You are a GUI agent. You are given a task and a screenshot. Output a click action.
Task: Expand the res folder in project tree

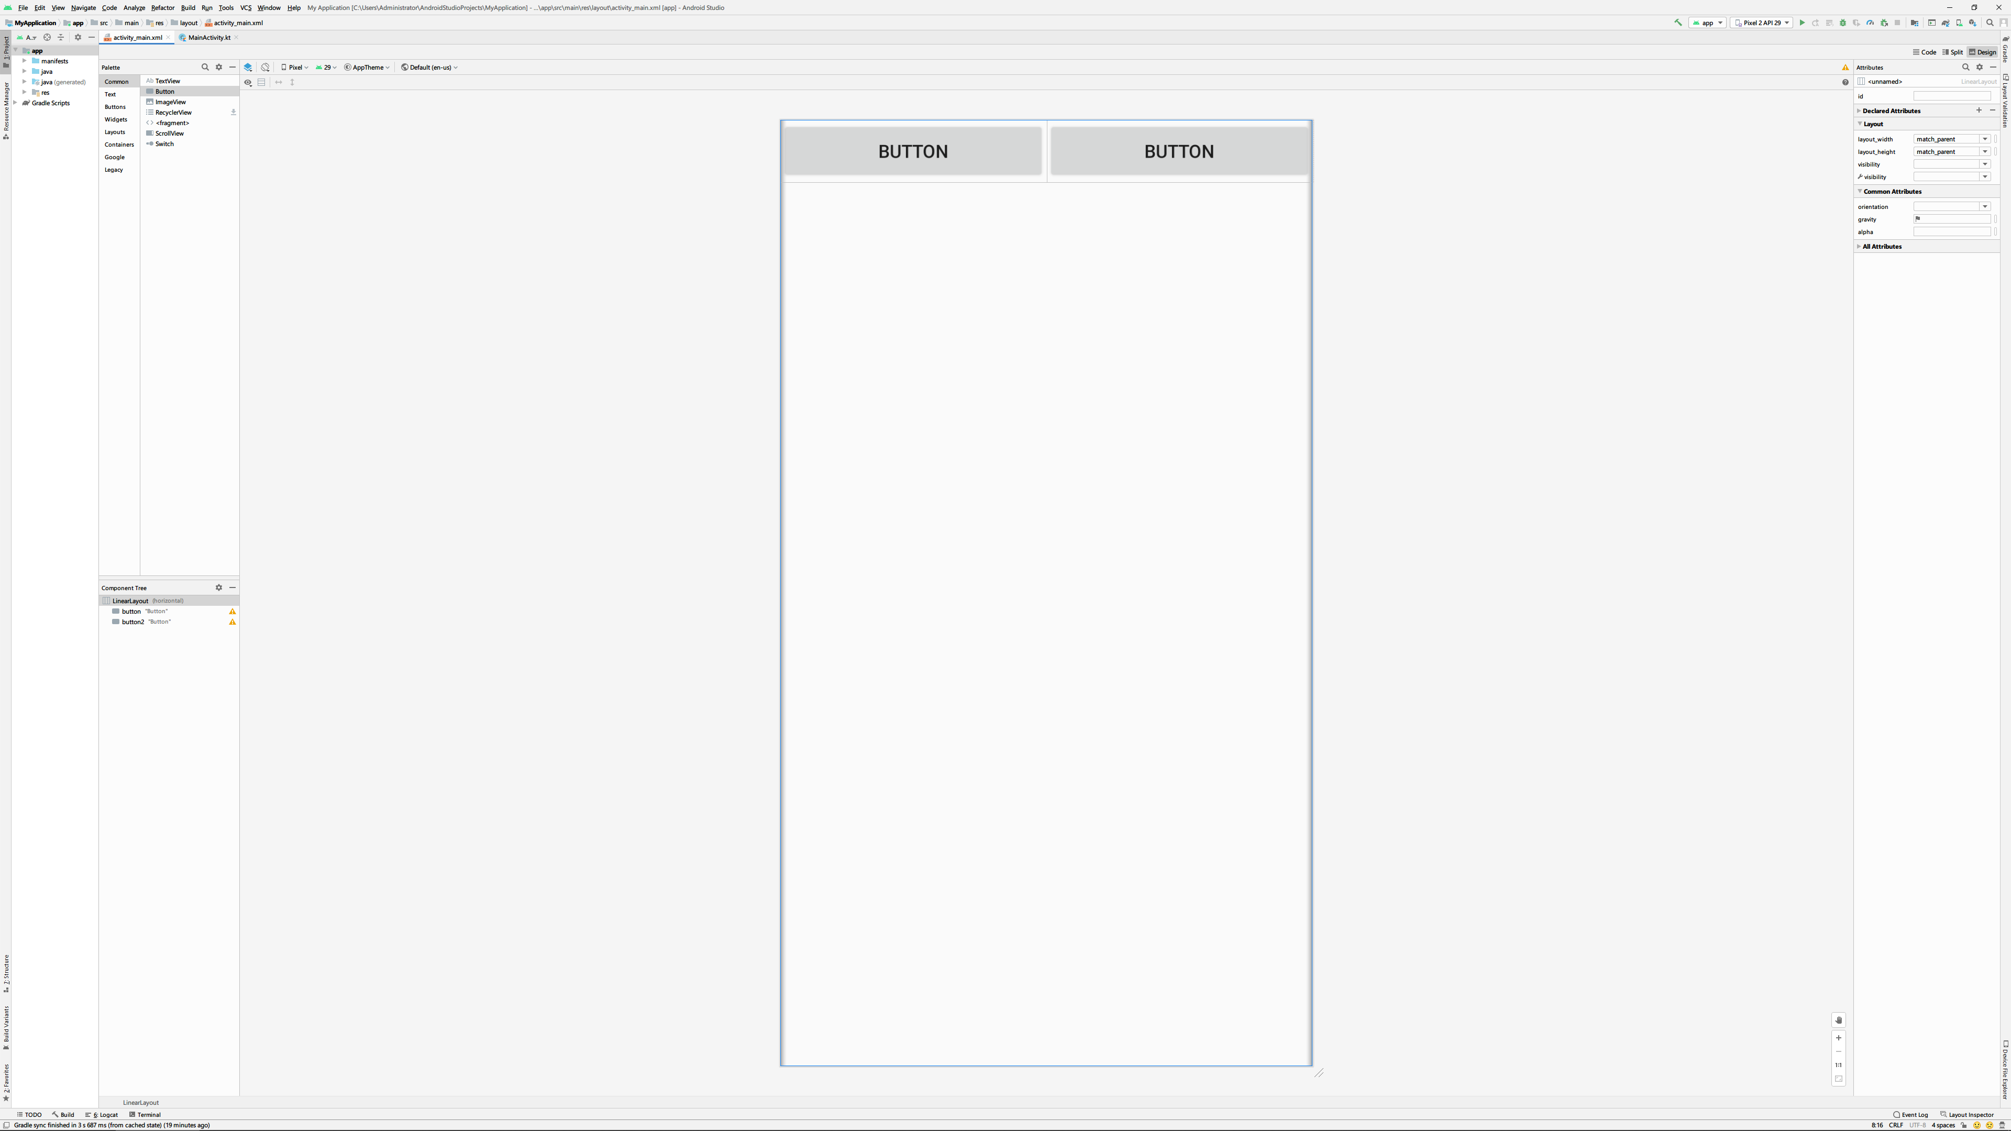24,92
